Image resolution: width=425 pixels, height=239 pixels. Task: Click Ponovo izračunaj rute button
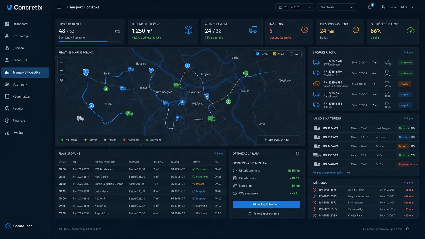(x=266, y=214)
